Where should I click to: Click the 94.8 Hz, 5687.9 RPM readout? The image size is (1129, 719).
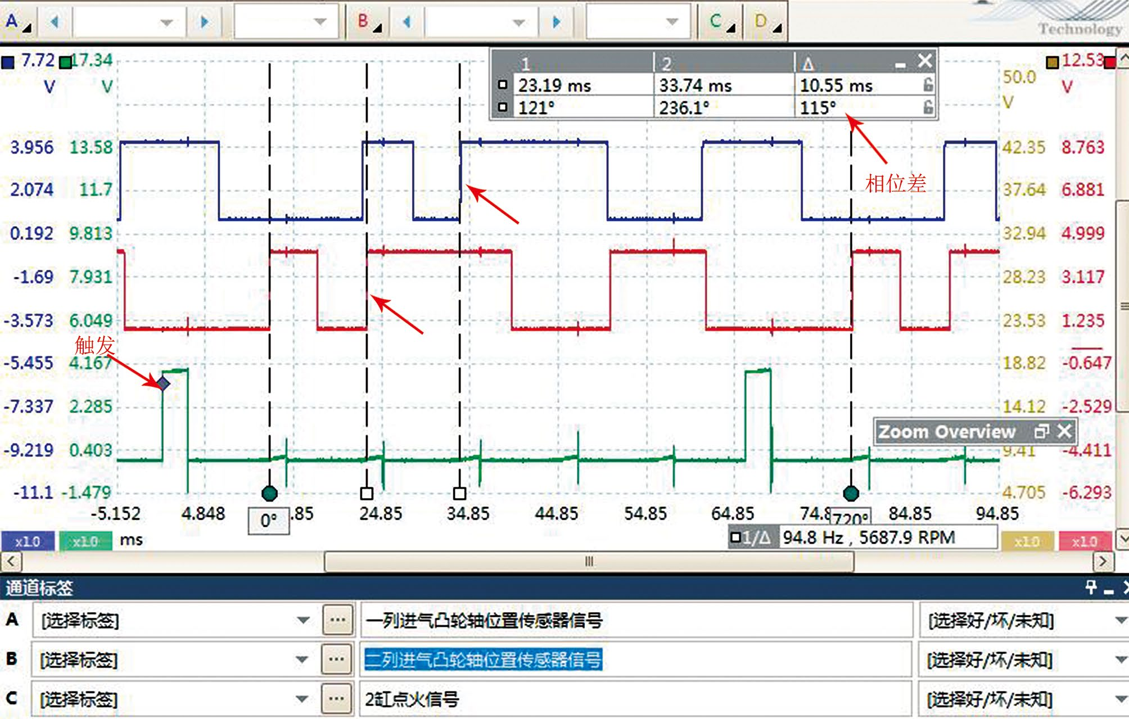[869, 537]
